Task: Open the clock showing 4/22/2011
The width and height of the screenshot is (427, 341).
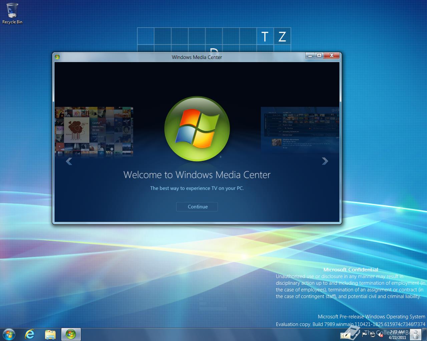Action: click(x=397, y=335)
